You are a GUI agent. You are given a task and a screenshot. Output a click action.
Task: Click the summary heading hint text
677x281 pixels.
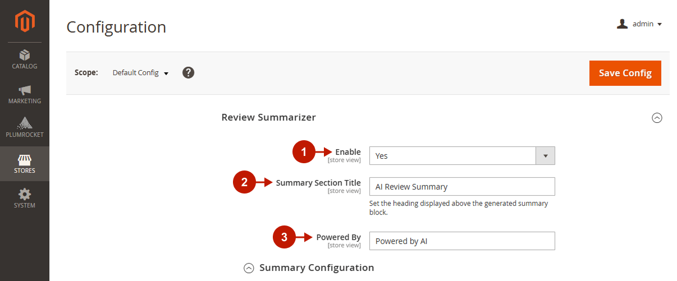459,208
